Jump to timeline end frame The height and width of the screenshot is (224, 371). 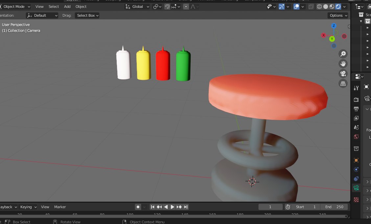(x=186, y=207)
